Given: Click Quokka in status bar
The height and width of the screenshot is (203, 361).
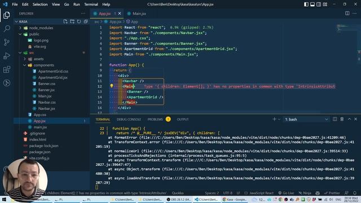Looking at the screenshot, I should (178, 193).
